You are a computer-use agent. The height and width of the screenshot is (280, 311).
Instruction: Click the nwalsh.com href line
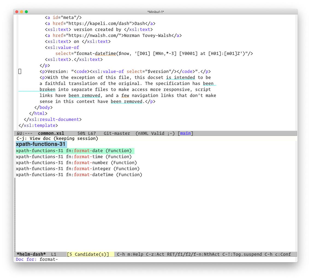[113, 35]
